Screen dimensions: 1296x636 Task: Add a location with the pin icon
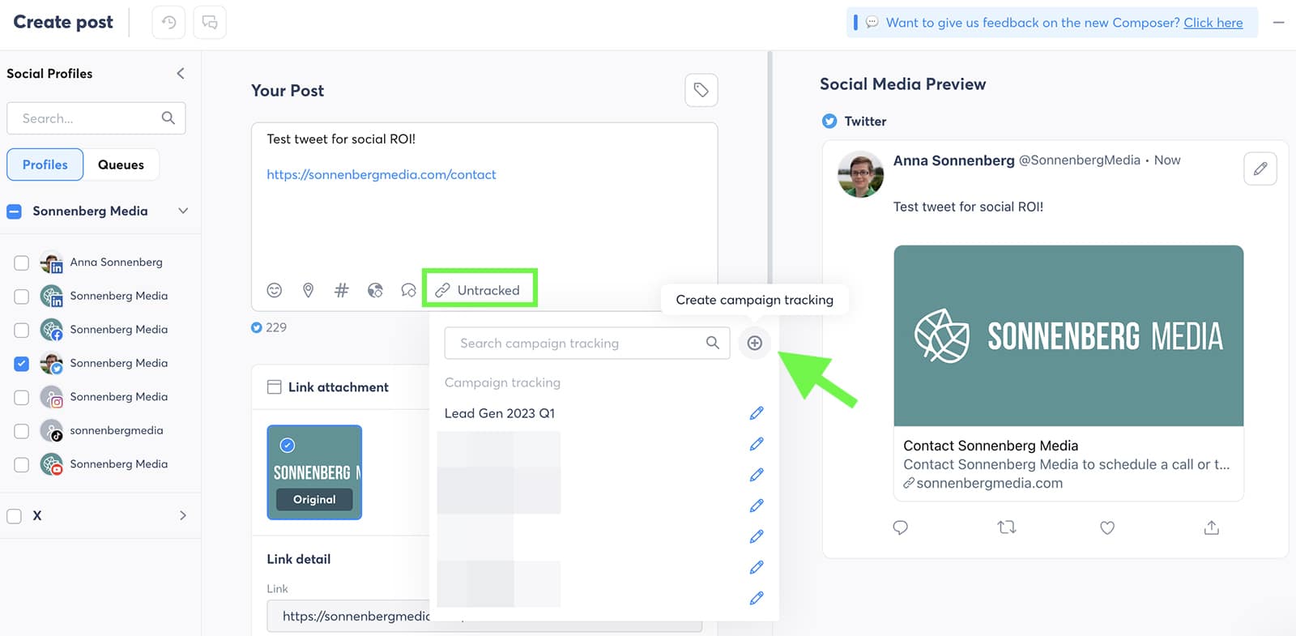pyautogui.click(x=308, y=290)
